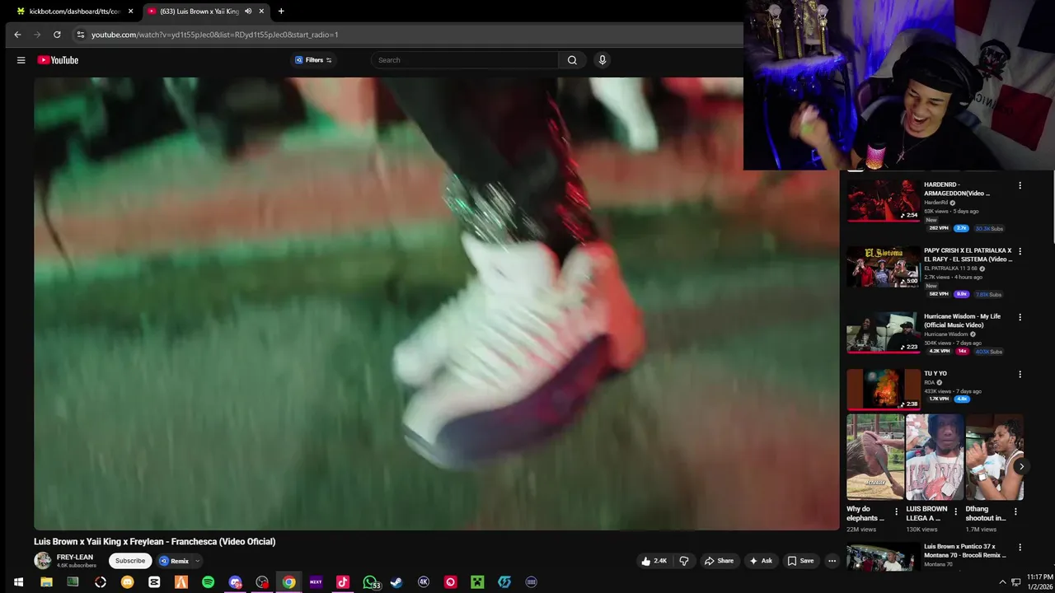
Task: Open HARDENRD ARMAGEDDON video thumbnail
Action: (x=884, y=201)
